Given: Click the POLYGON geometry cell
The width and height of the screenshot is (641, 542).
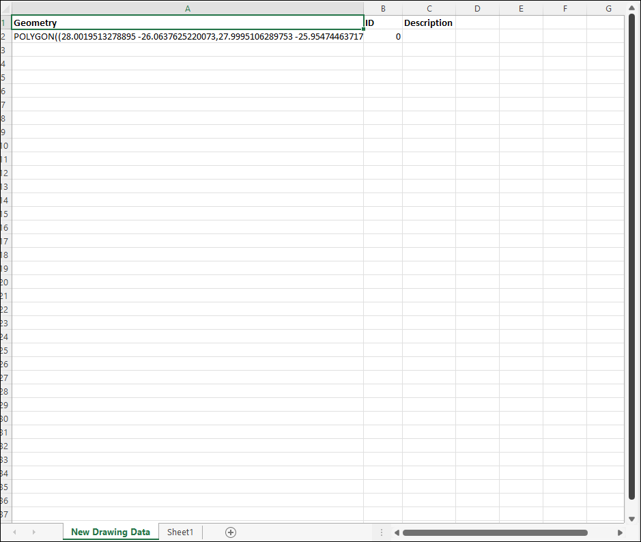Looking at the screenshot, I should [x=188, y=36].
